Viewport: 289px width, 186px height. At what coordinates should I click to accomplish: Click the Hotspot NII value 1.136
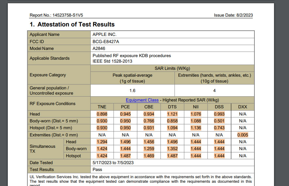point(196,128)
